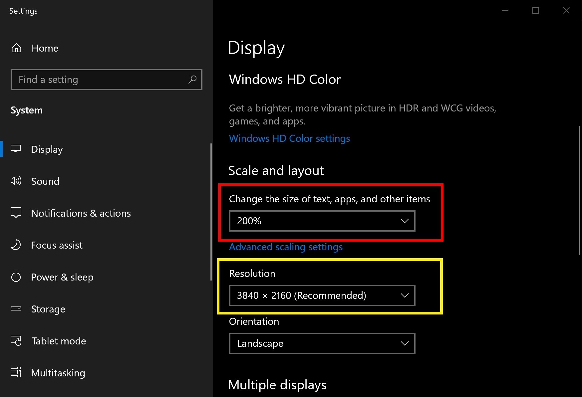582x397 pixels.
Task: Open Advanced scaling settings link
Action: pos(286,247)
